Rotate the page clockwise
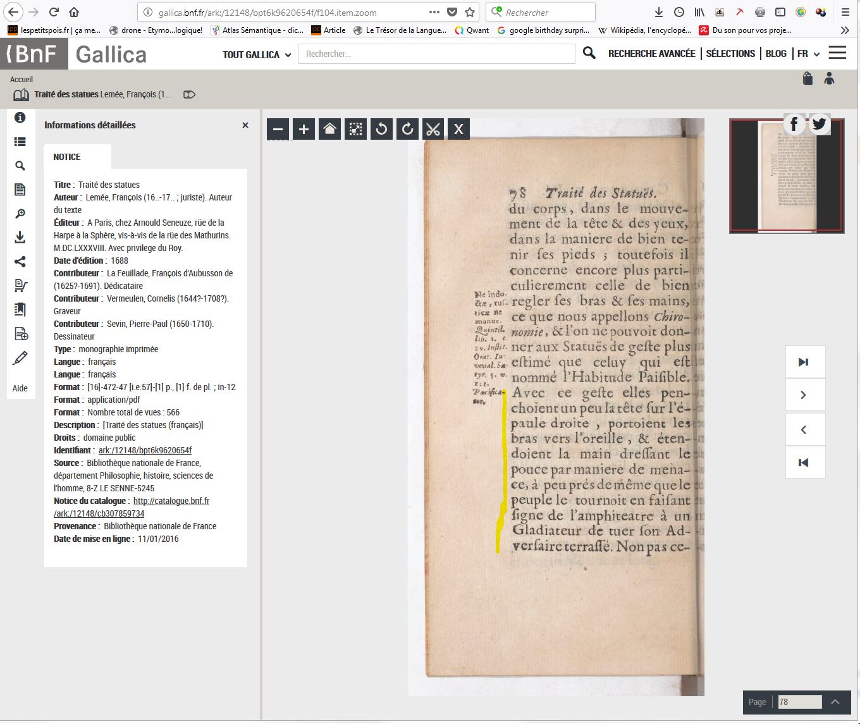This screenshot has width=860, height=724. pos(407,130)
